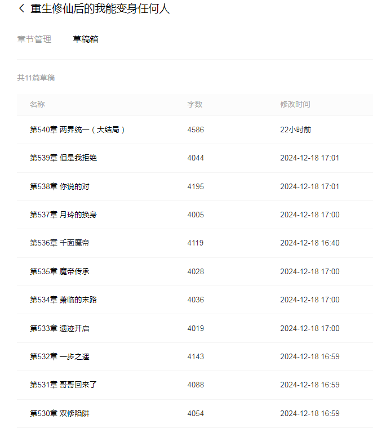This screenshot has width=373, height=442.
Task: Open draft 第535章 魔帝传承
Action: coord(60,271)
